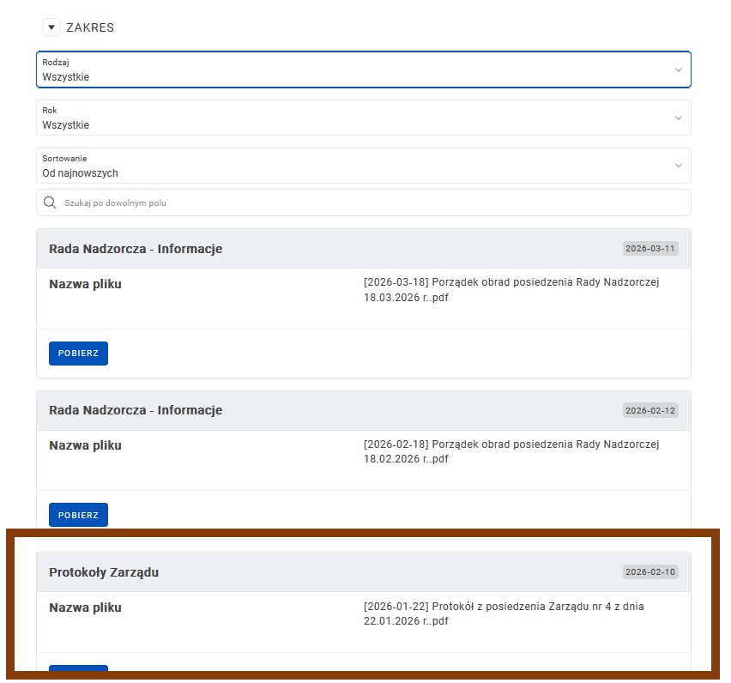This screenshot has width=731, height=683.
Task: Click the Protokoły Zarządu card header
Action: pos(104,572)
